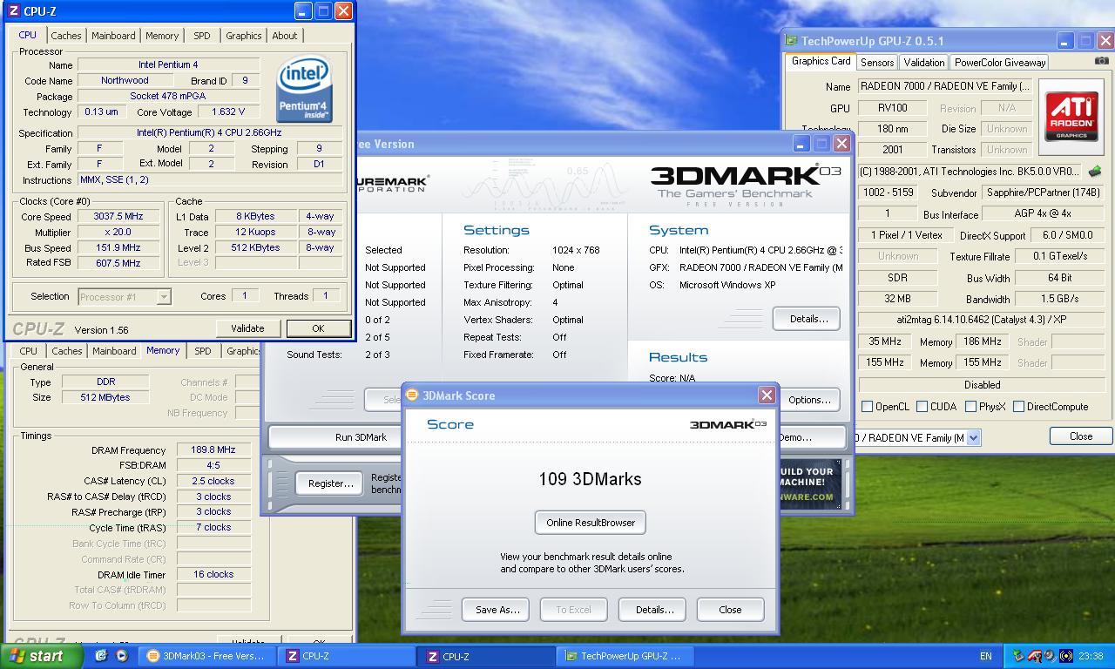Viewport: 1115px width, 669px height.
Task: Open the SPD tab in top CPU-Z
Action: pyautogui.click(x=202, y=36)
